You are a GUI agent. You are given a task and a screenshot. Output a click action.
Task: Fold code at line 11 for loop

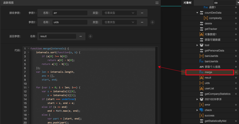pos(28,87)
